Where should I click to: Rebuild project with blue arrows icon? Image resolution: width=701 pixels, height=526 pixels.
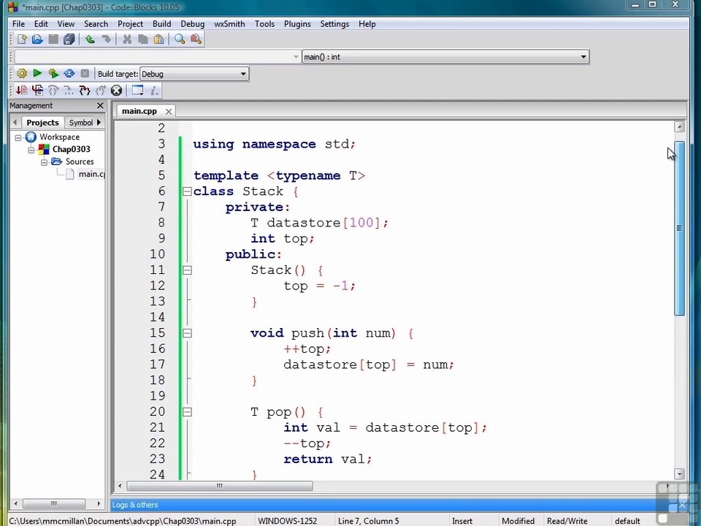tap(69, 73)
